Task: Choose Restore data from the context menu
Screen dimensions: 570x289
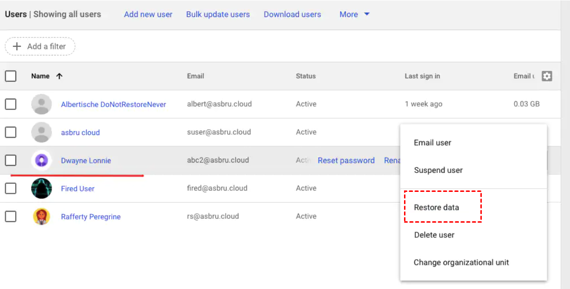Action: [x=436, y=208]
